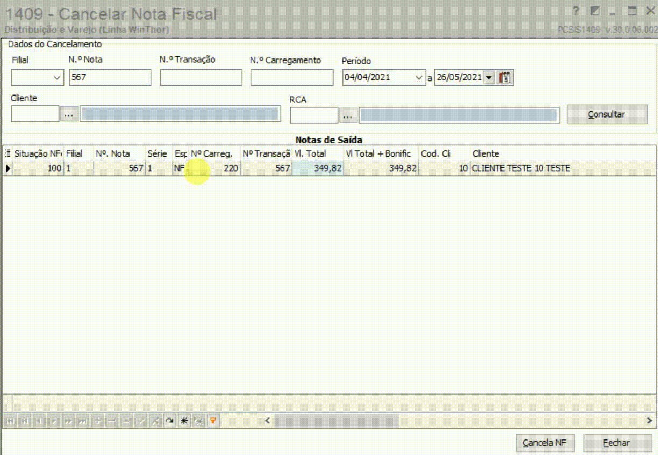Select the highlighted Vl. Total cell 349,82
Image resolution: width=658 pixels, height=455 pixels.
(x=318, y=168)
